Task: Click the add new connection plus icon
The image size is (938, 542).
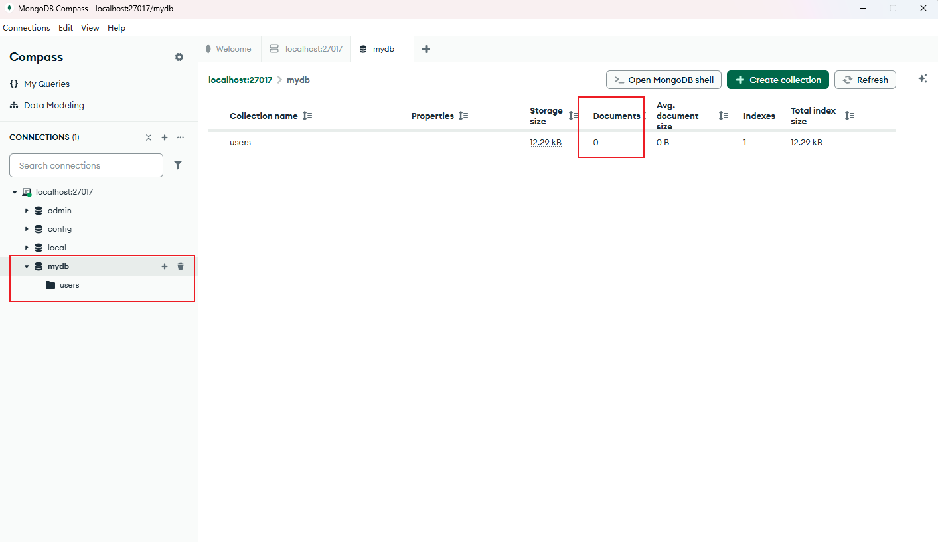Action: click(x=164, y=137)
